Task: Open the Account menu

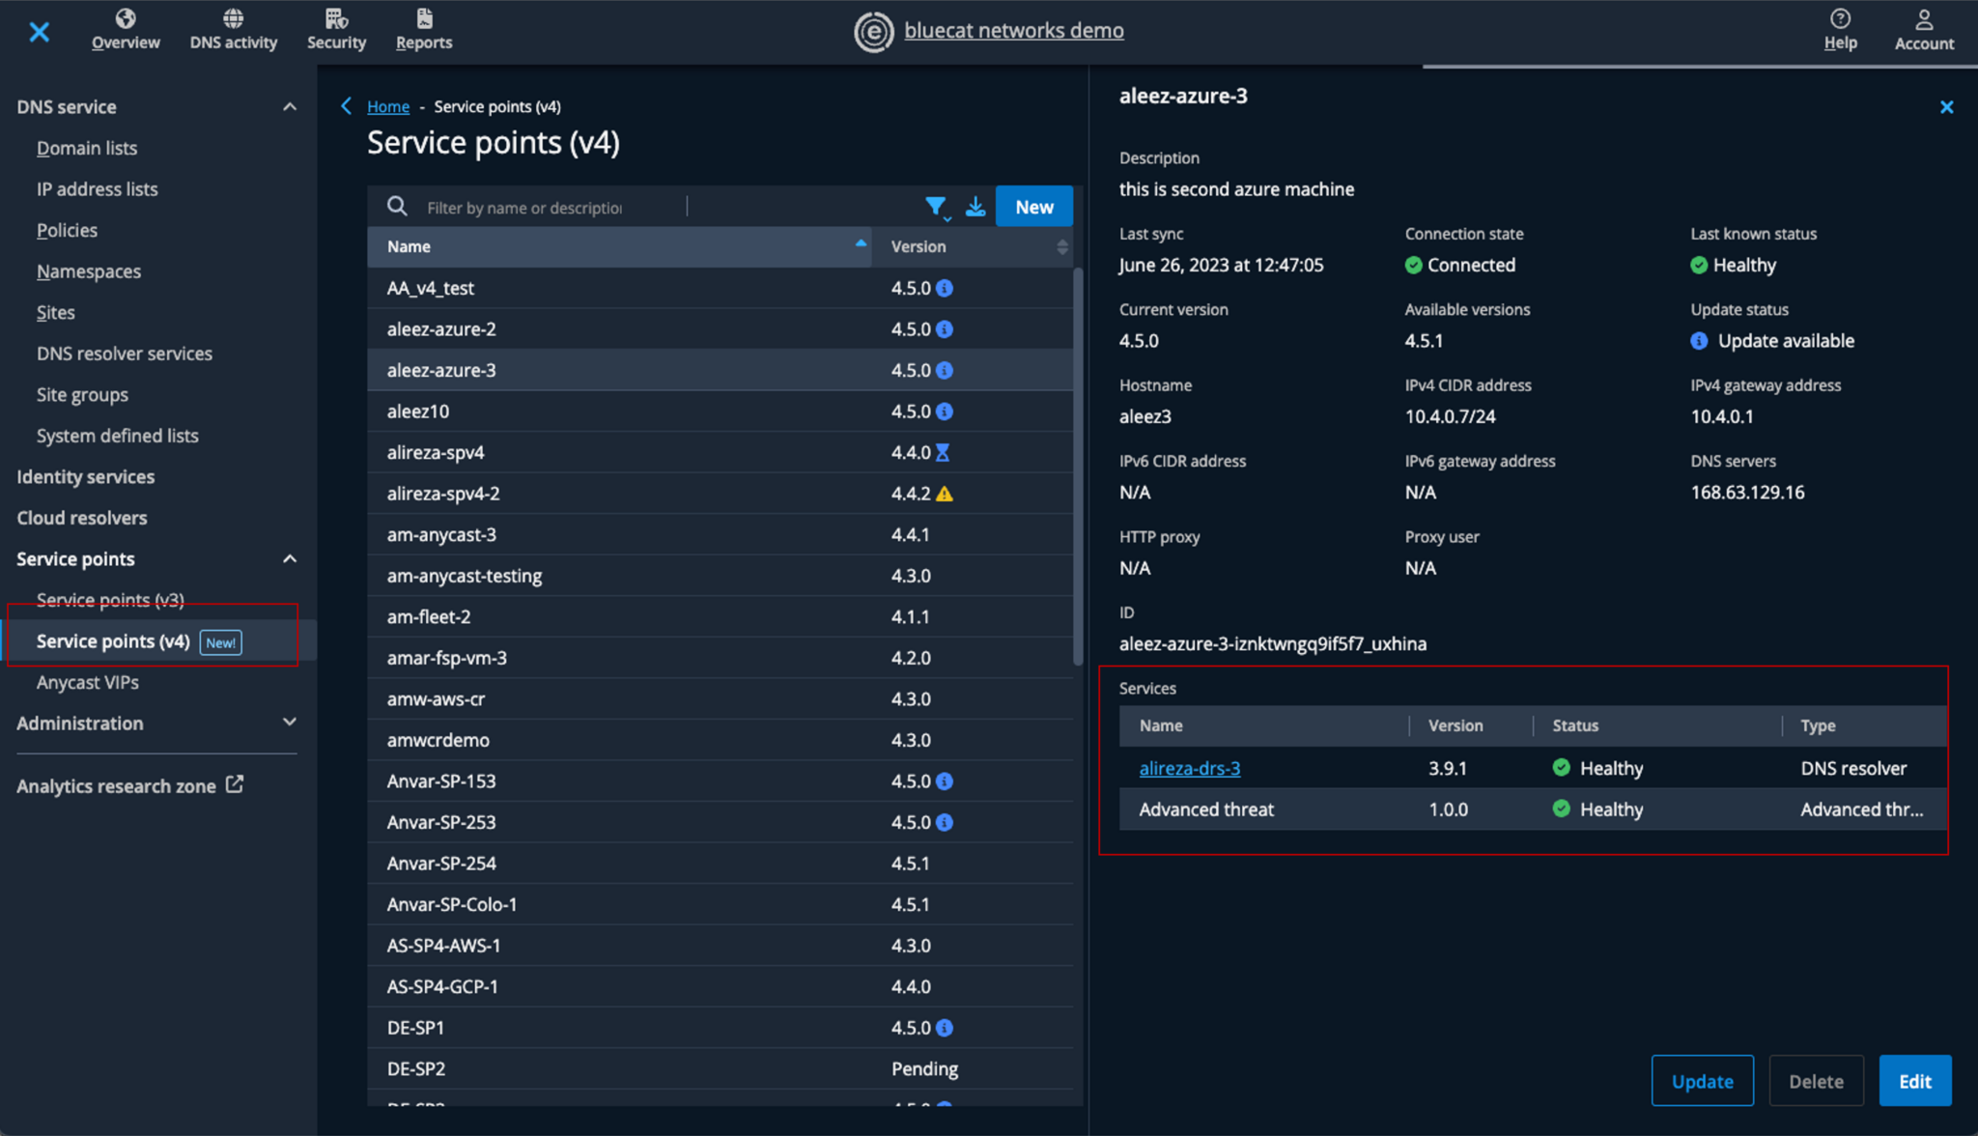Action: (x=1923, y=27)
